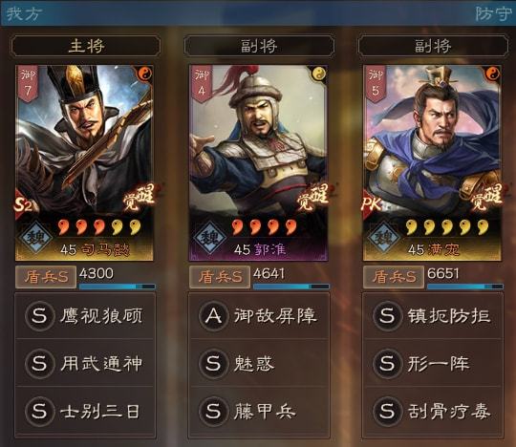Click the 主将 header tab
Image resolution: width=516 pixels, height=447 pixels.
[86, 46]
